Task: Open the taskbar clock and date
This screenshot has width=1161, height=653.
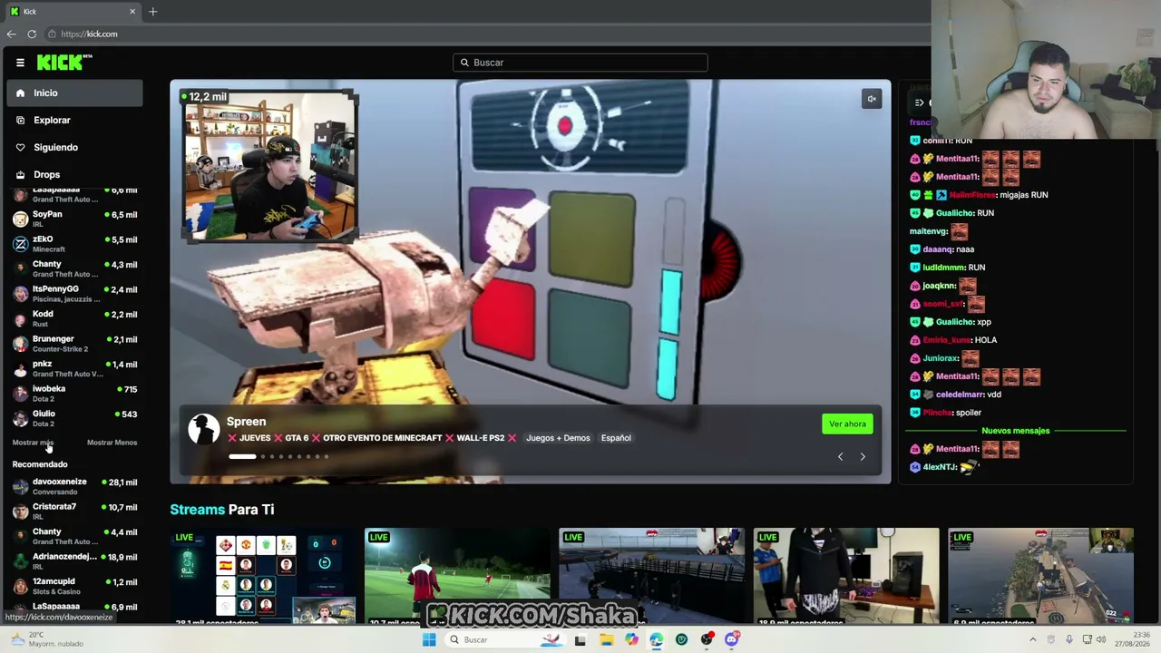Action: point(1134,639)
